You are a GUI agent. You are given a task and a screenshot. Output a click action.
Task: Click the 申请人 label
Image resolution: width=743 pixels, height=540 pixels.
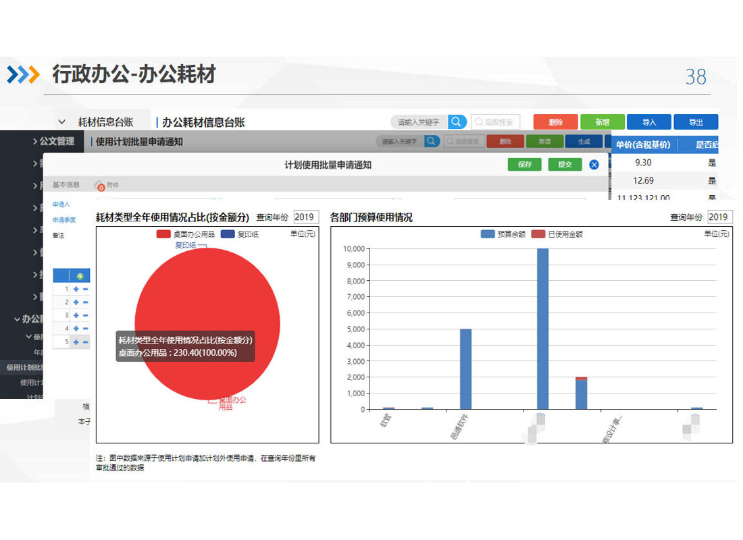pyautogui.click(x=61, y=204)
